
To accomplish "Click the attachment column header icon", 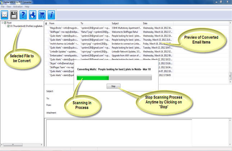I will [46, 23].
